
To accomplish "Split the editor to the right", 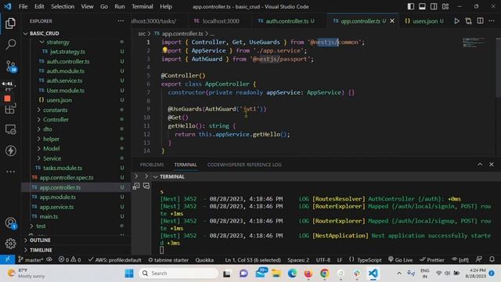I will tap(480, 21).
